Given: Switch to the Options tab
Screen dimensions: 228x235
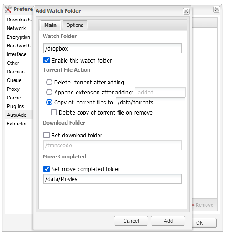Looking at the screenshot, I should [x=75, y=25].
